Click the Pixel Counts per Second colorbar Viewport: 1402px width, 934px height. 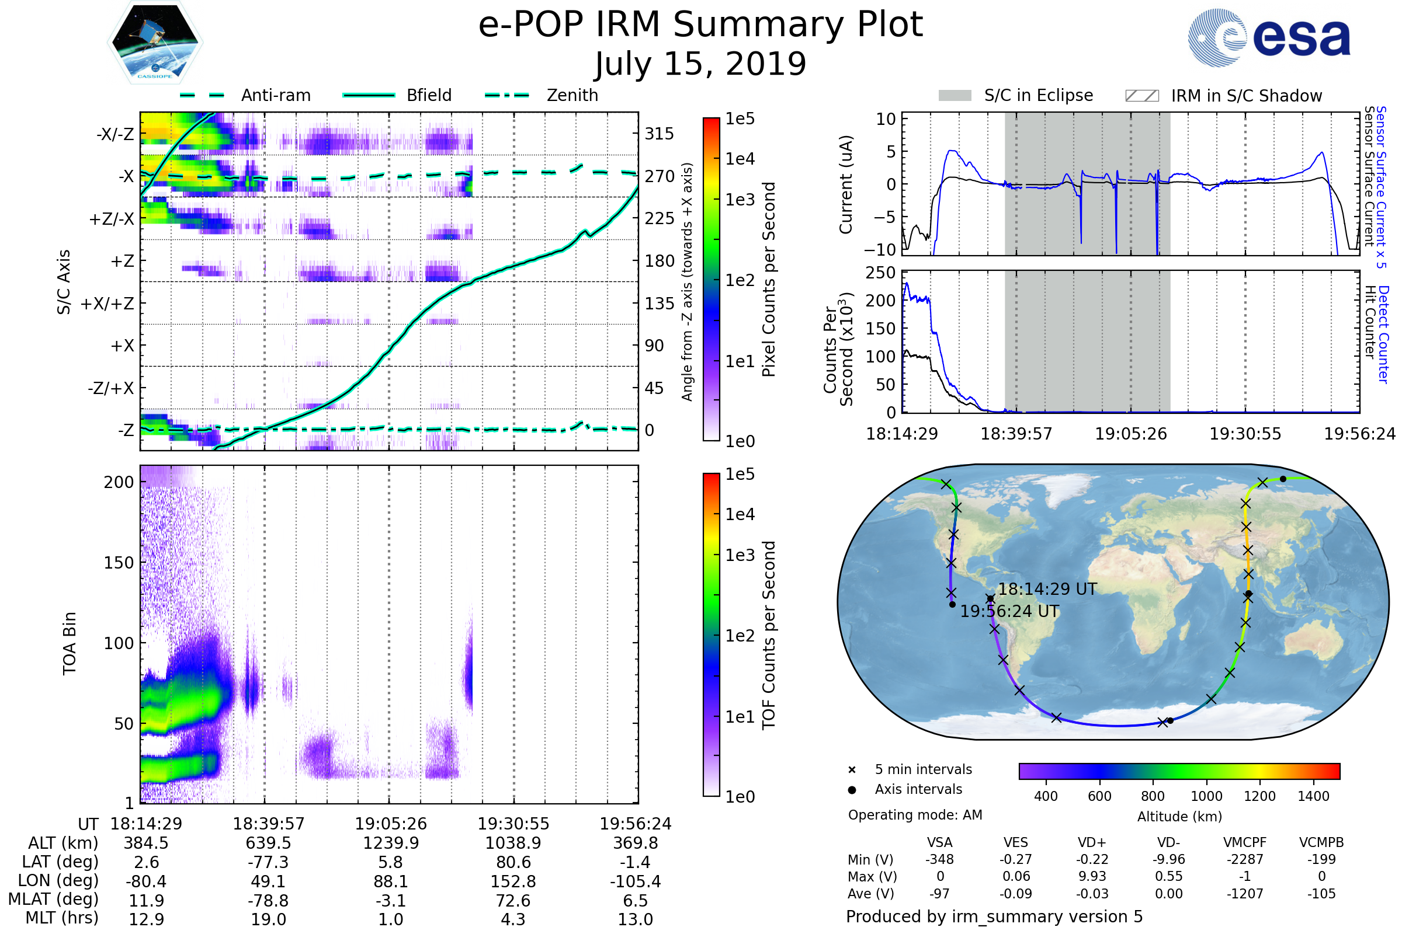(x=711, y=279)
